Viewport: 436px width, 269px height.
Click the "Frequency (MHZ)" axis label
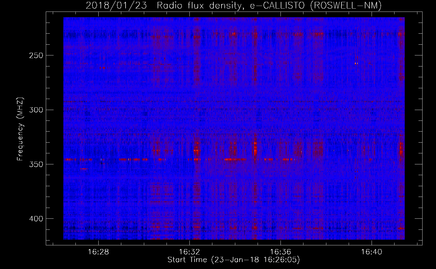(x=20, y=129)
